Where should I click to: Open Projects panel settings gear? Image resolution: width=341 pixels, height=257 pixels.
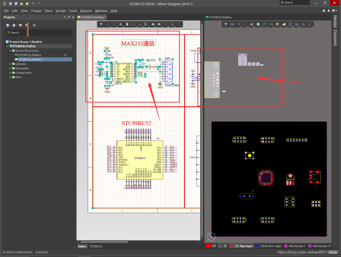pyautogui.click(x=34, y=25)
